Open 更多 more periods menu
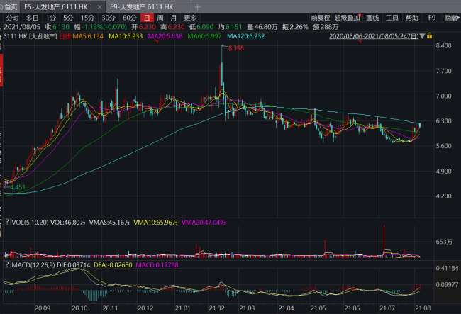 pos(190,18)
